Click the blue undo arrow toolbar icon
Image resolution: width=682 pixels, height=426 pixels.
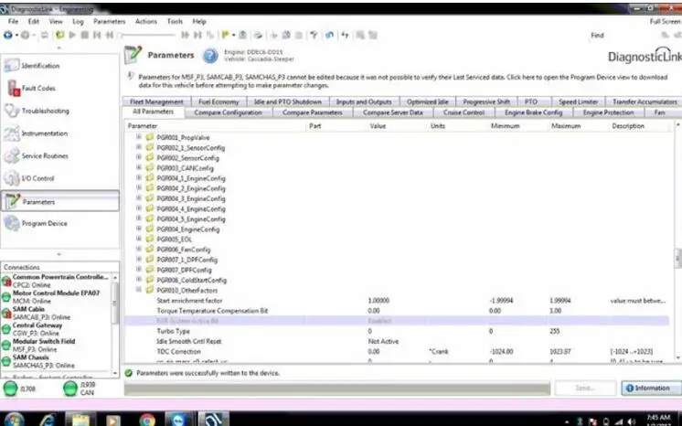[x=329, y=36]
